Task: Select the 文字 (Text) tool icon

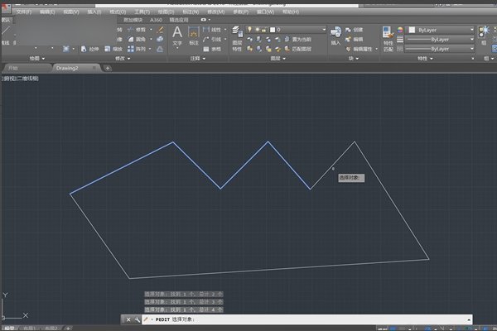Action: tap(176, 35)
